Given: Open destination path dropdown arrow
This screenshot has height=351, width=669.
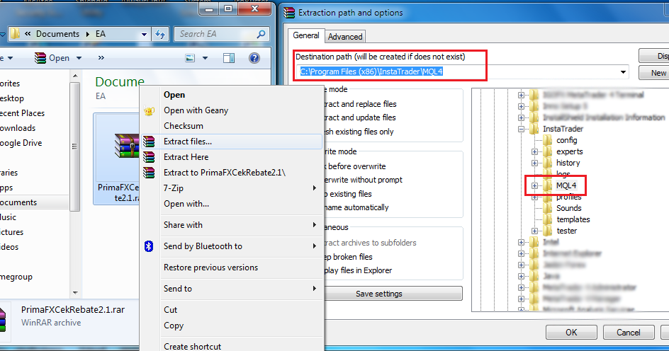Looking at the screenshot, I should click(x=624, y=72).
